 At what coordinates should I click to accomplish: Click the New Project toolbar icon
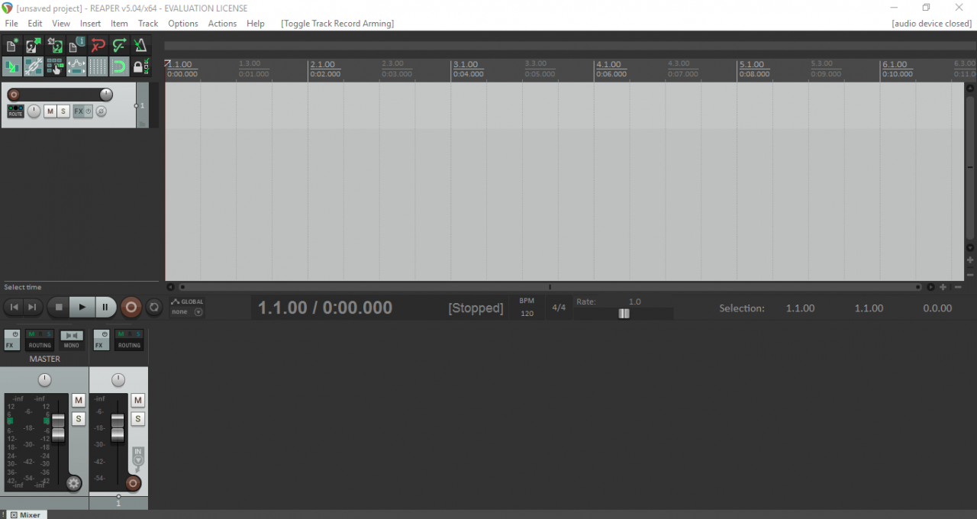(x=11, y=46)
